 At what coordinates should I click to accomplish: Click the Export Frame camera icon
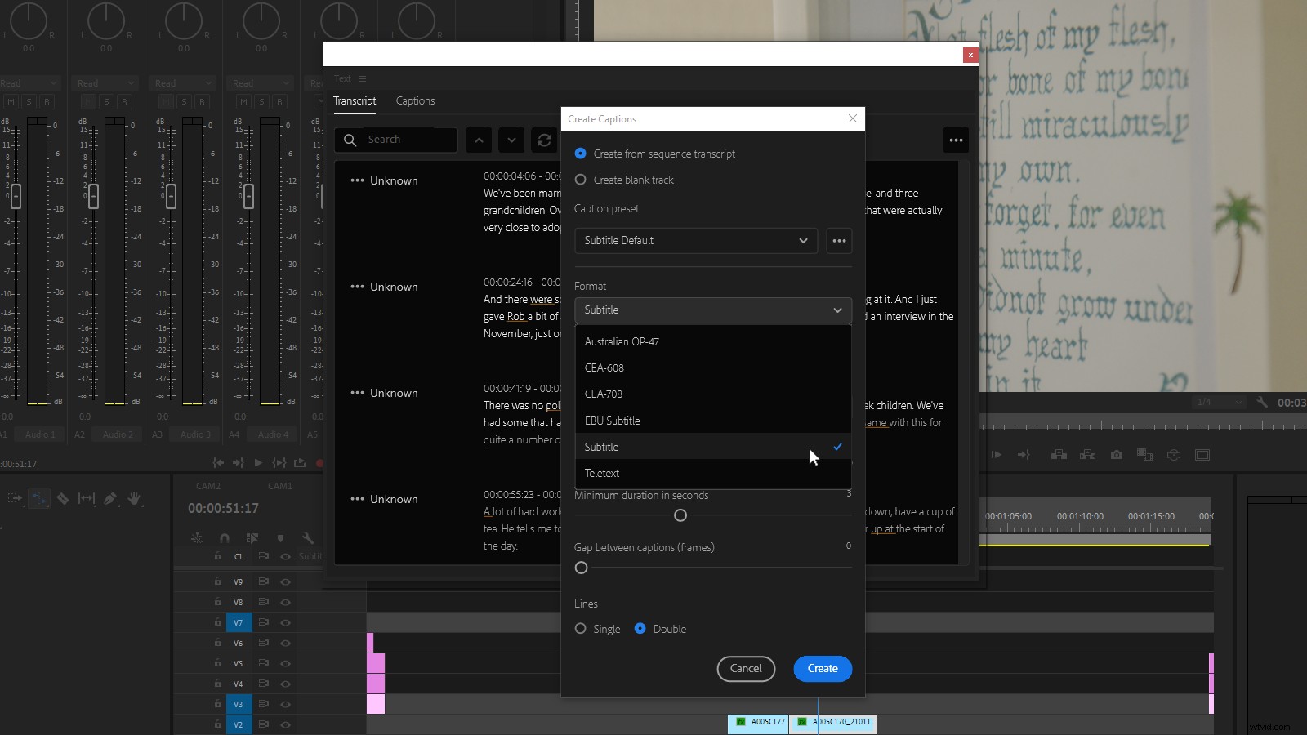tap(1117, 455)
